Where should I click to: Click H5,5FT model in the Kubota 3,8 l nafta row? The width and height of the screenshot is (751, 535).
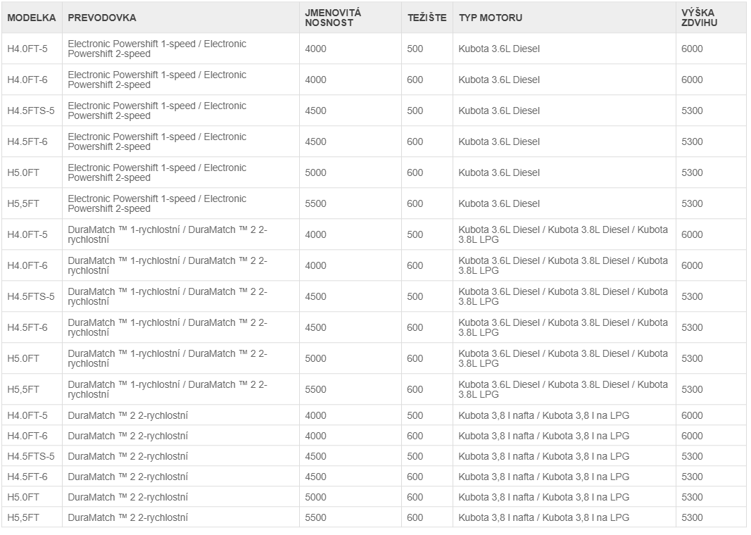coord(23,518)
